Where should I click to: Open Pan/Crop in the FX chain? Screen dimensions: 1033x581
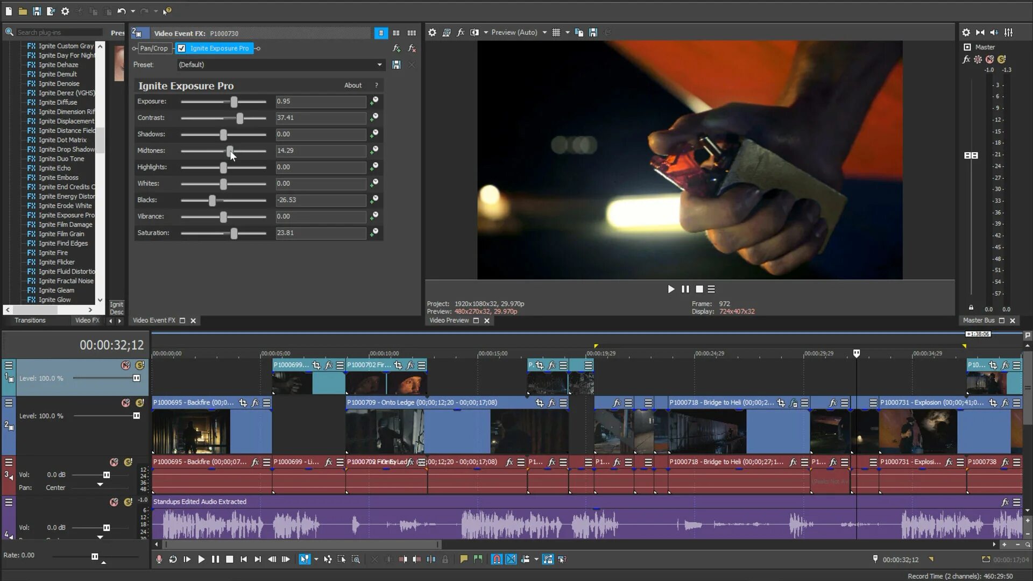point(154,48)
